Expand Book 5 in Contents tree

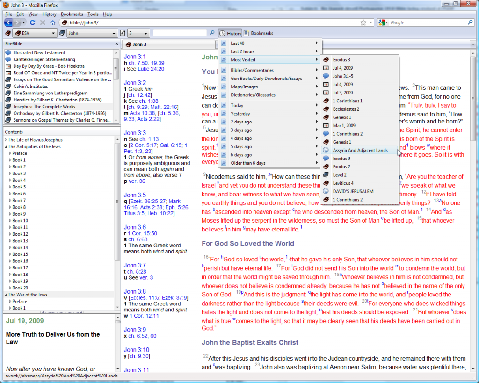click(11, 187)
